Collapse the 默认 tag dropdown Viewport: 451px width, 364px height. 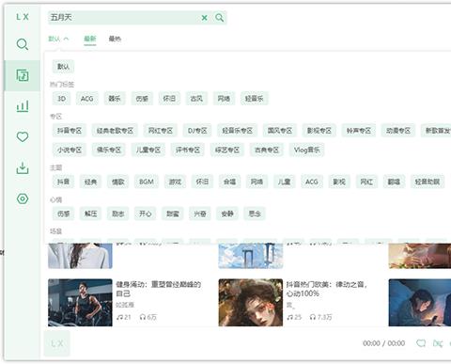[x=58, y=39]
